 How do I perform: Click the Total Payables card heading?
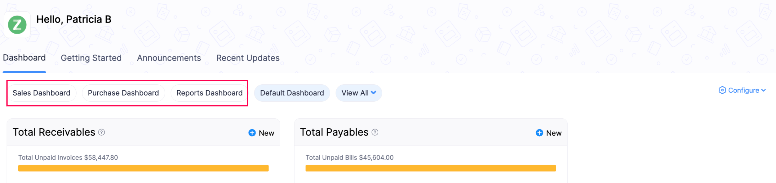pyautogui.click(x=334, y=132)
